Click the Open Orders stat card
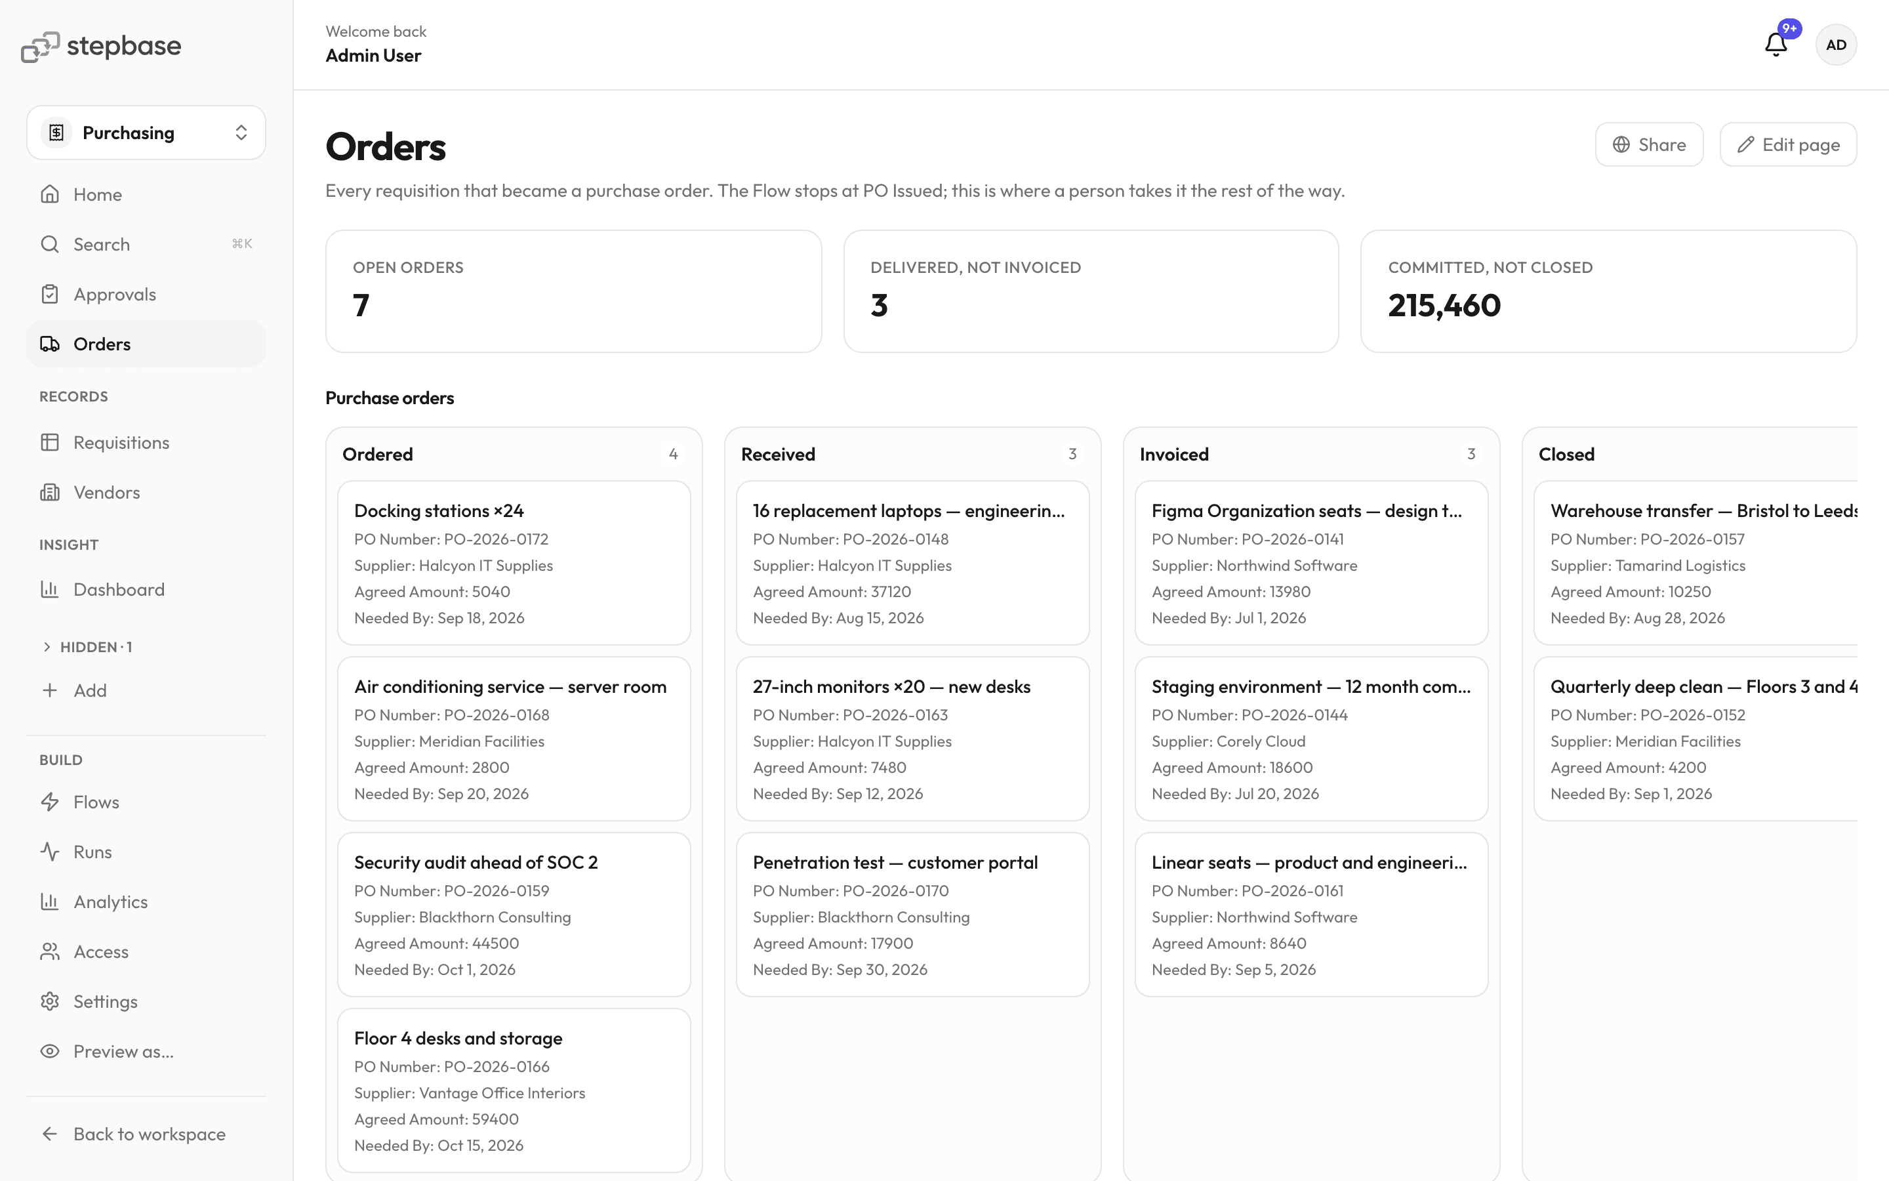The image size is (1889, 1181). click(x=574, y=291)
